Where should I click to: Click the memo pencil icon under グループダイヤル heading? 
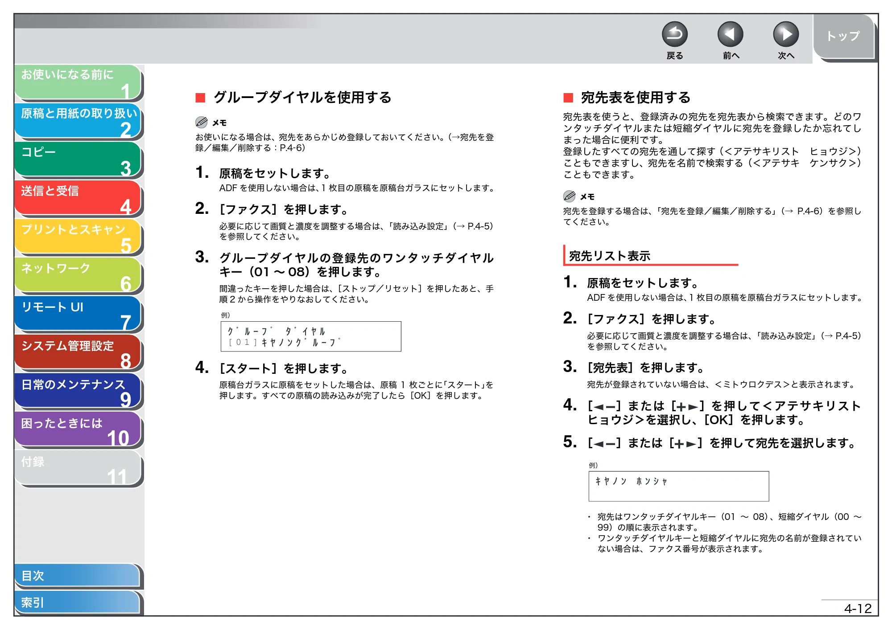coord(202,122)
